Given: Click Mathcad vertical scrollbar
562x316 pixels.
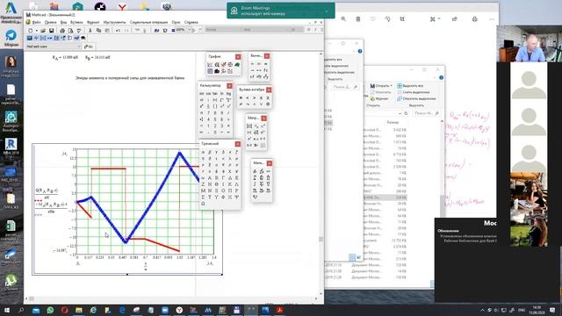Looking at the screenshot, I should point(321,173).
